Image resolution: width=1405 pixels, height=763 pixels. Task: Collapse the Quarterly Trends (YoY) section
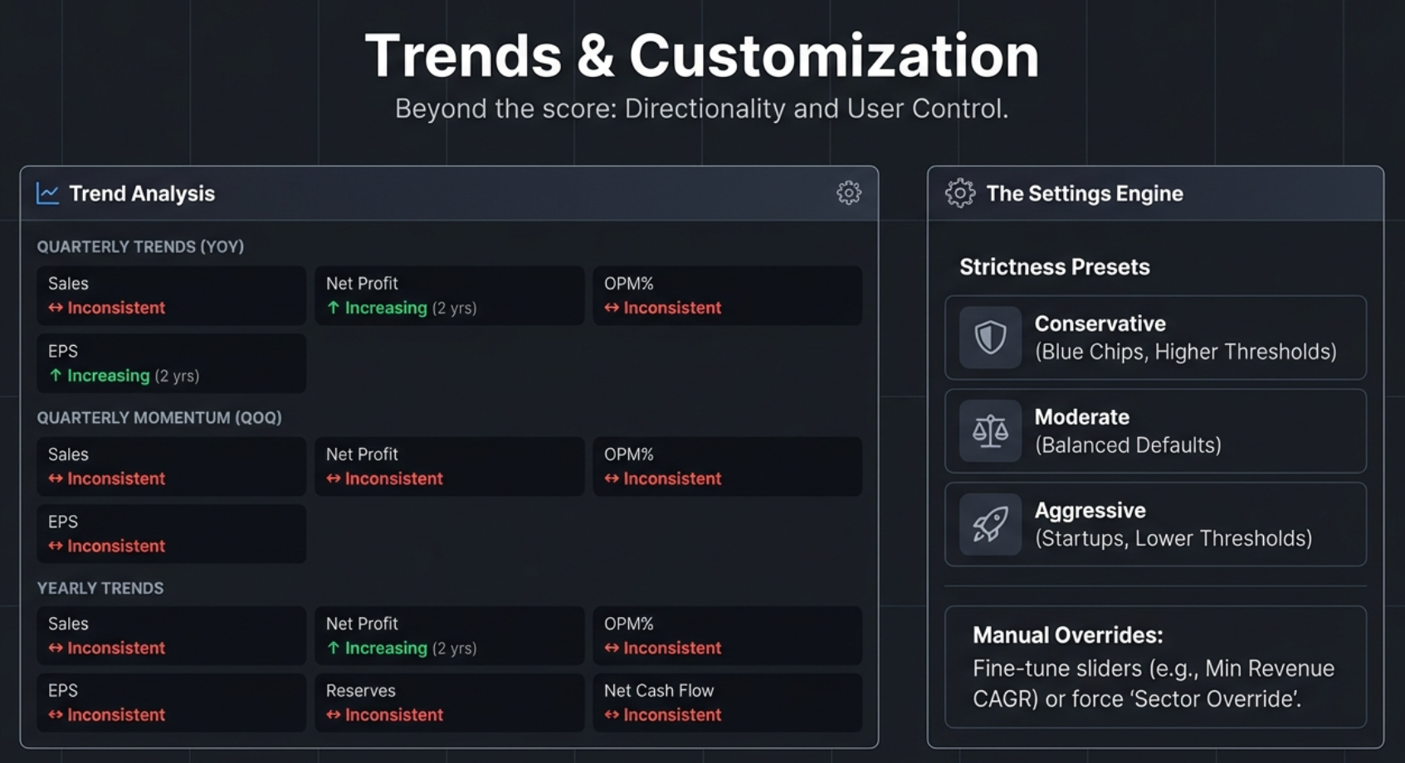coord(139,246)
